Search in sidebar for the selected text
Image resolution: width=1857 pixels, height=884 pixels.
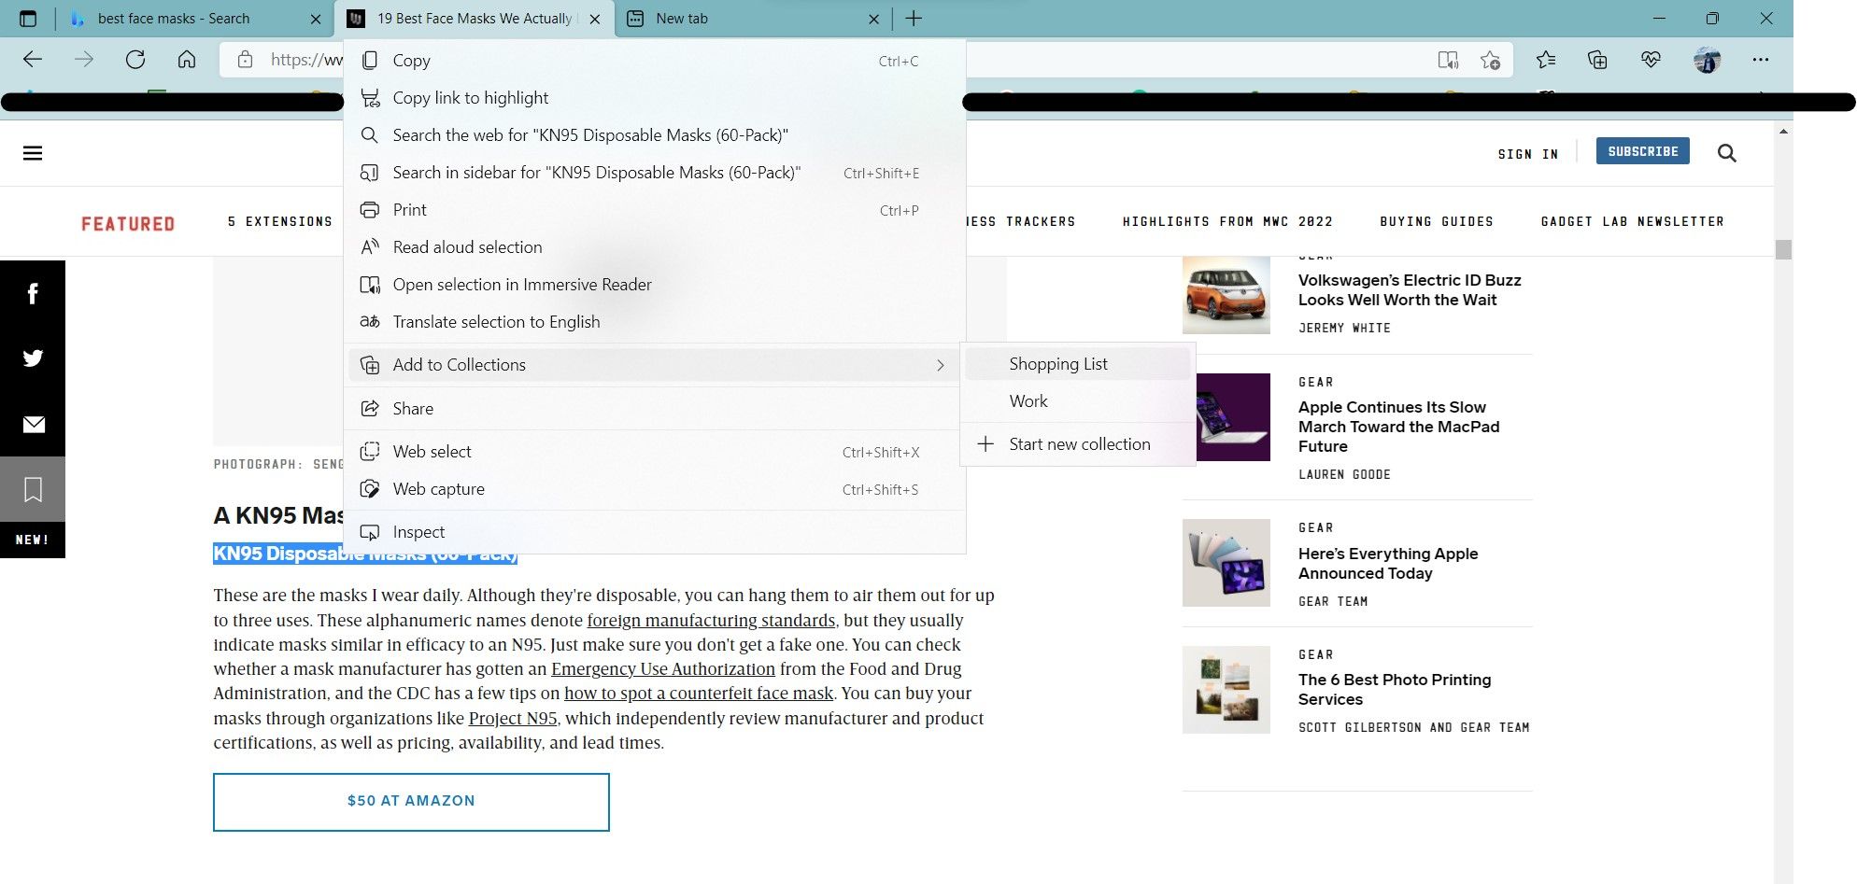pos(654,173)
